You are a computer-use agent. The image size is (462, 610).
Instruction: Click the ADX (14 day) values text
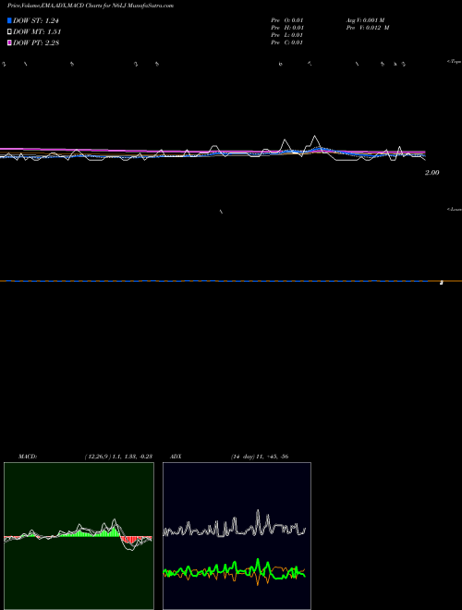(260, 457)
